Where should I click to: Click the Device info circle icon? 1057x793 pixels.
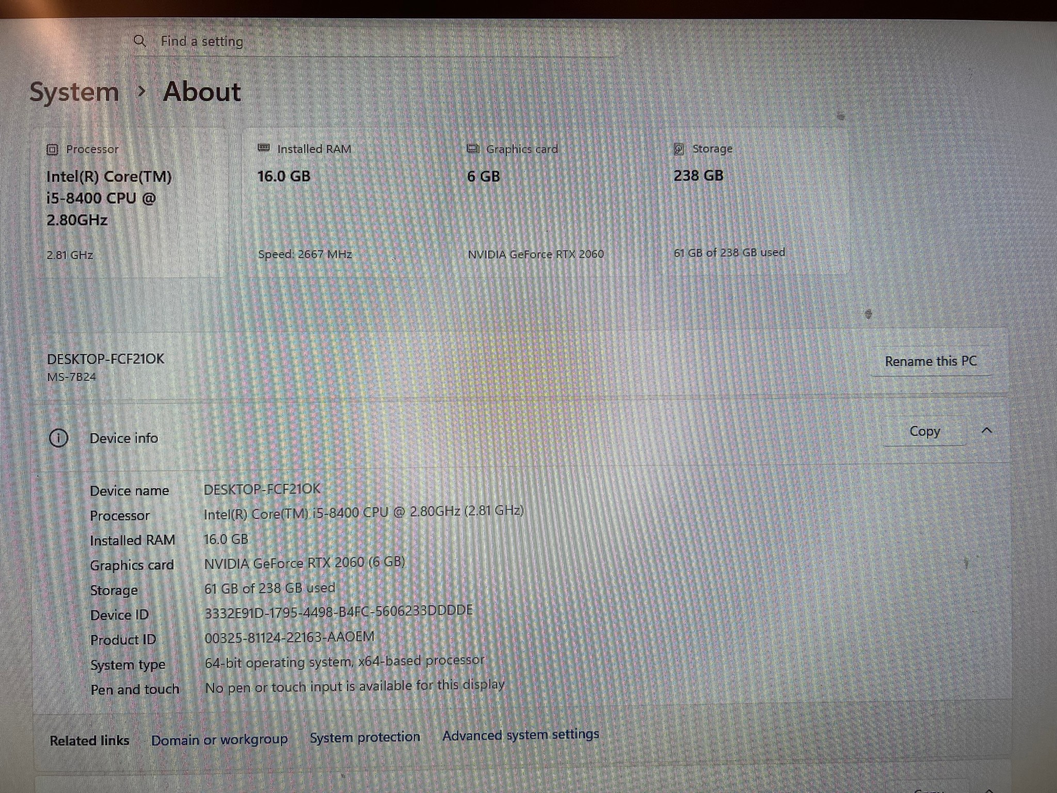click(x=58, y=438)
